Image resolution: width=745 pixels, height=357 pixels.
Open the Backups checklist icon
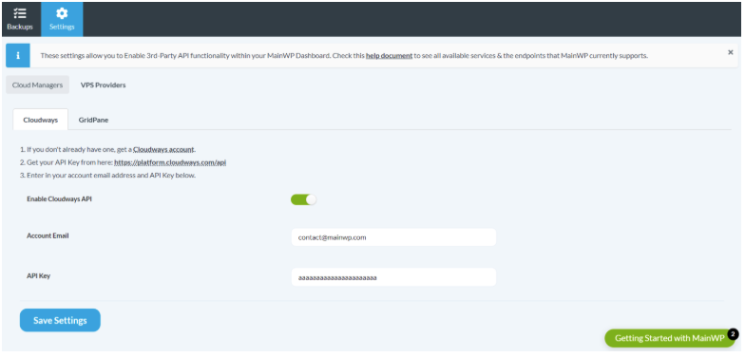20,13
